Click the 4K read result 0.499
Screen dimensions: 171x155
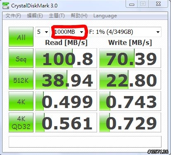66,101
